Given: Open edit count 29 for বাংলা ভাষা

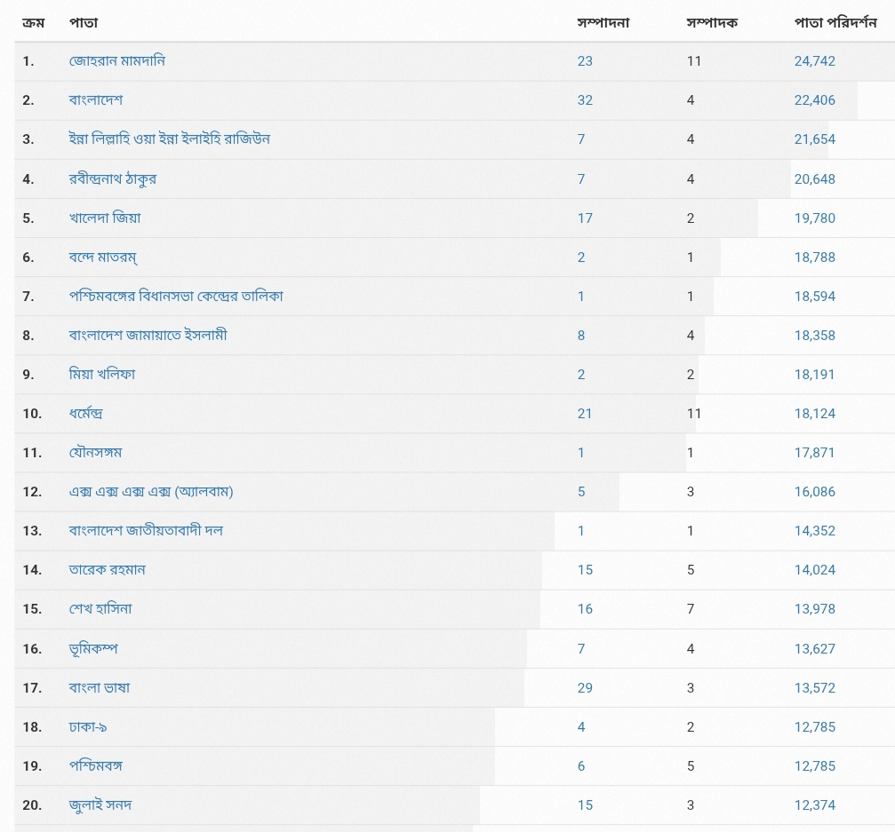Looking at the screenshot, I should tap(584, 687).
